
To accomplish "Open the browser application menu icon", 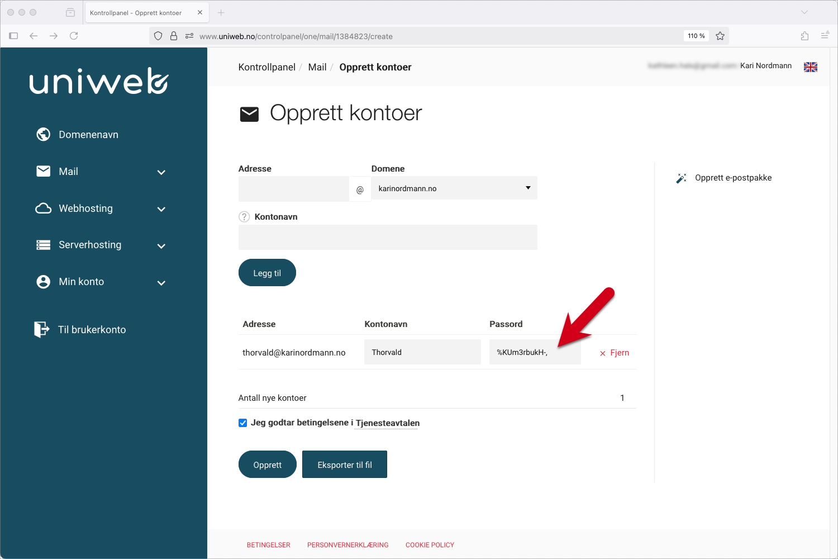I will (825, 36).
